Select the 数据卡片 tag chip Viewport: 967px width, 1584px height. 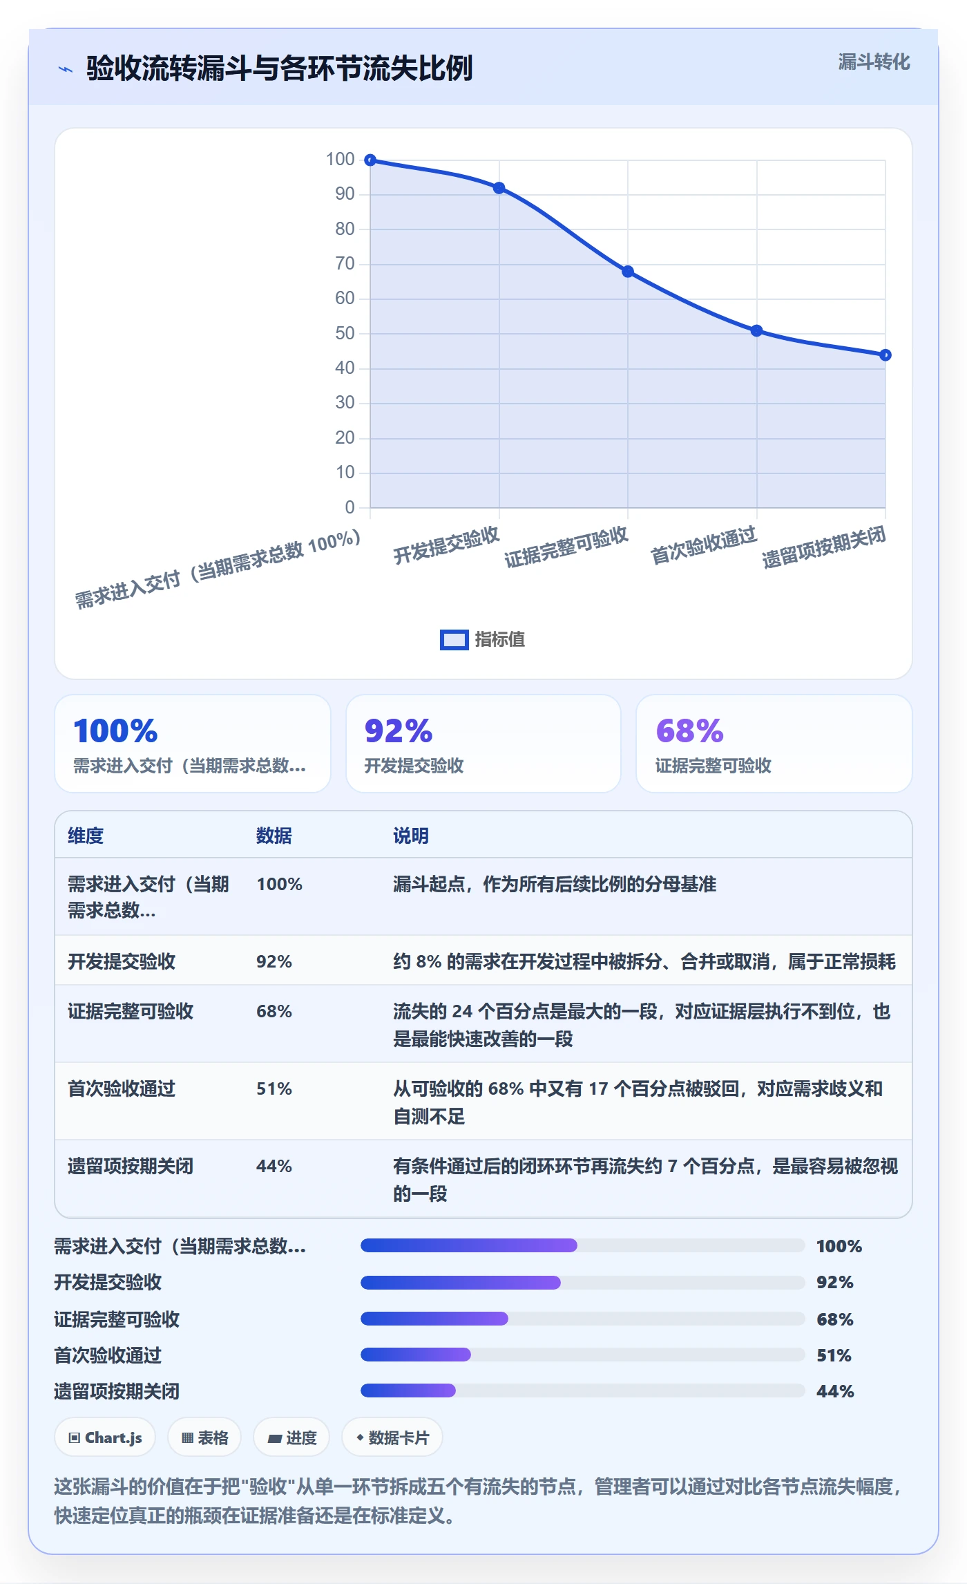pyautogui.click(x=392, y=1437)
